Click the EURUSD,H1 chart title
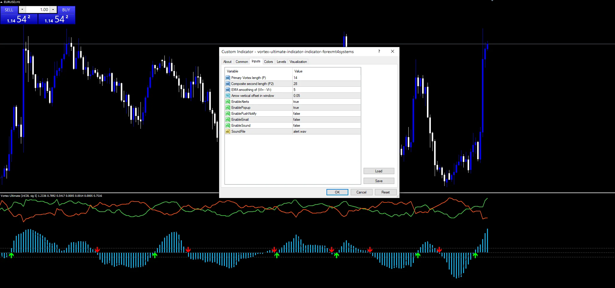The width and height of the screenshot is (615, 288). 12,2
